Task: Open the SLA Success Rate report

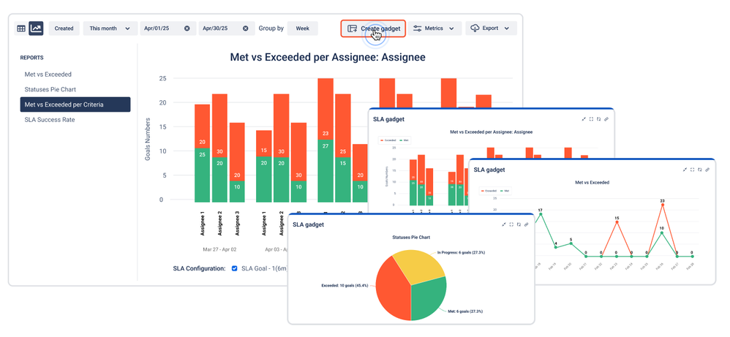Action: point(49,120)
